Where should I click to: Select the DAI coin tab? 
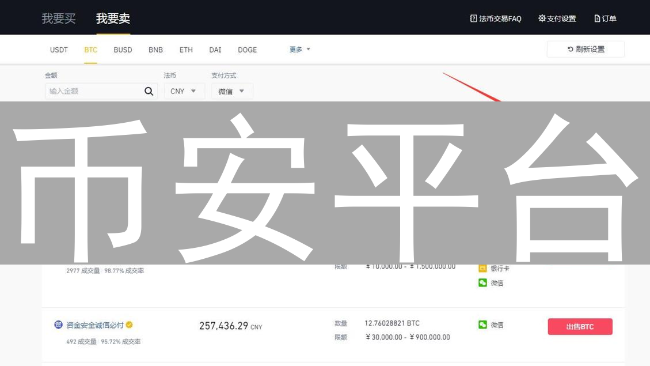(215, 50)
